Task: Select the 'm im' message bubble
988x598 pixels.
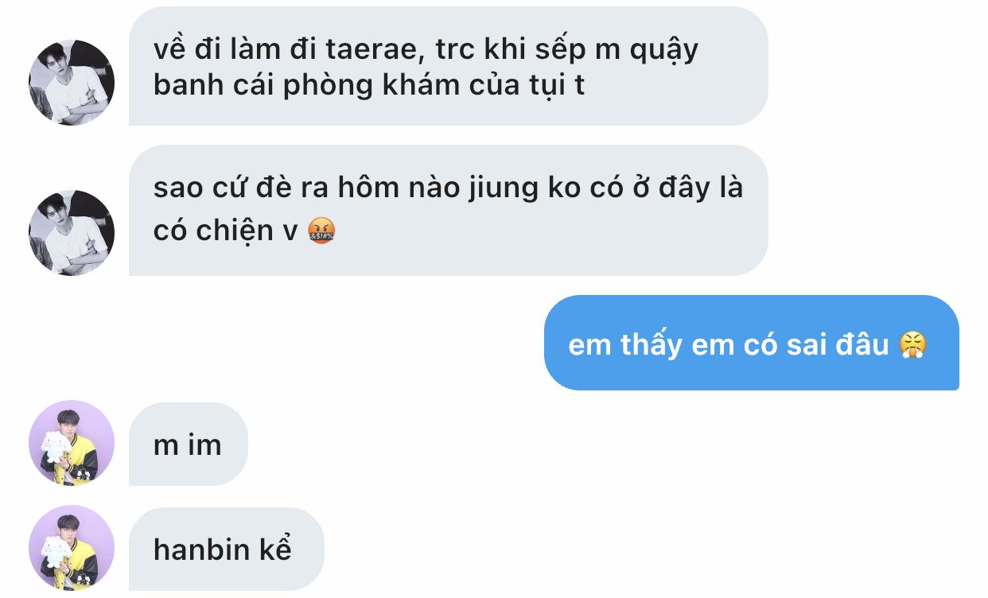Action: tap(189, 444)
